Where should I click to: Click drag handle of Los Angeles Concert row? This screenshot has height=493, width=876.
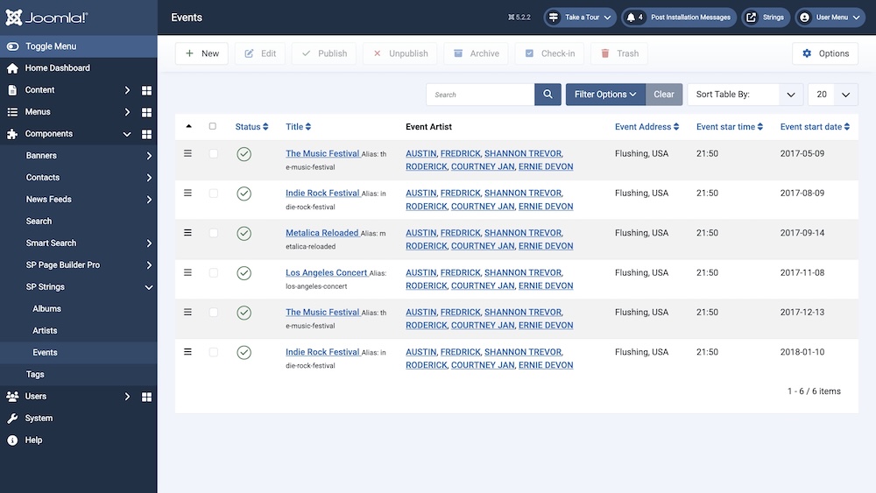(x=187, y=272)
